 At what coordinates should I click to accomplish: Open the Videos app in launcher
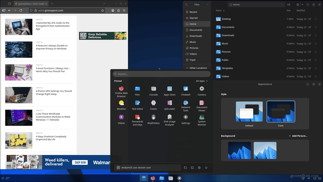point(121,119)
